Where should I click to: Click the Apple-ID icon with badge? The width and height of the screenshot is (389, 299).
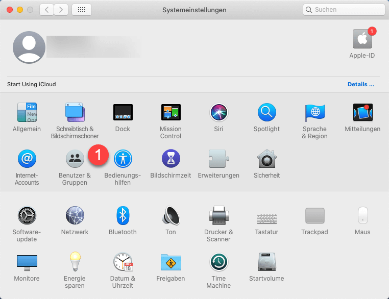(362, 40)
